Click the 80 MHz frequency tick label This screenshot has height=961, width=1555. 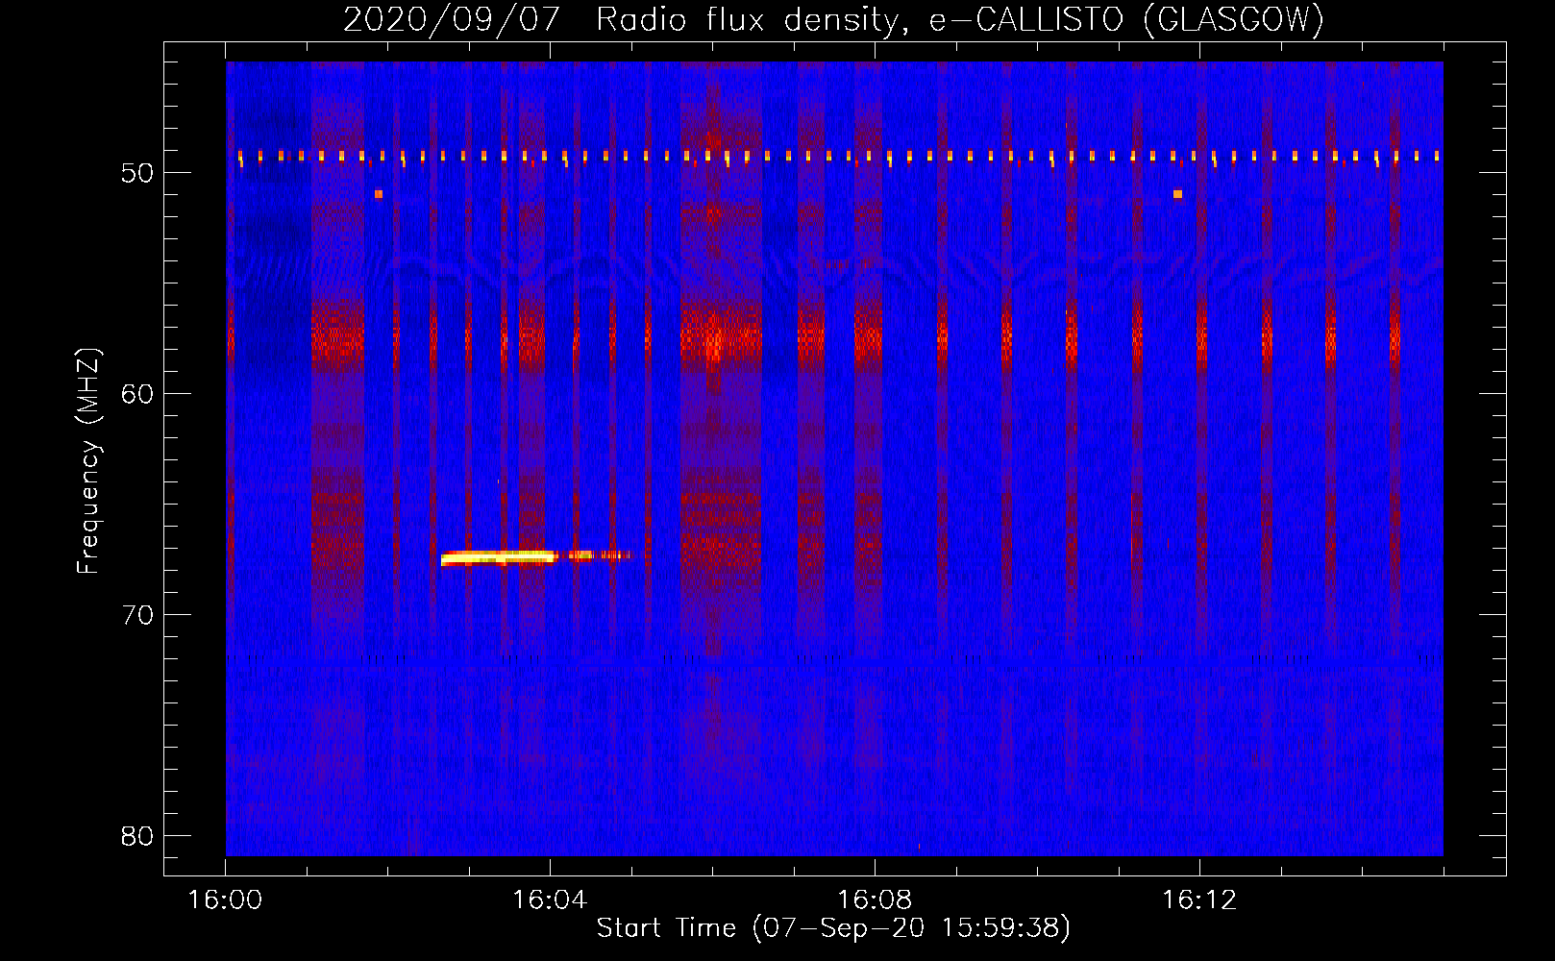(x=137, y=836)
